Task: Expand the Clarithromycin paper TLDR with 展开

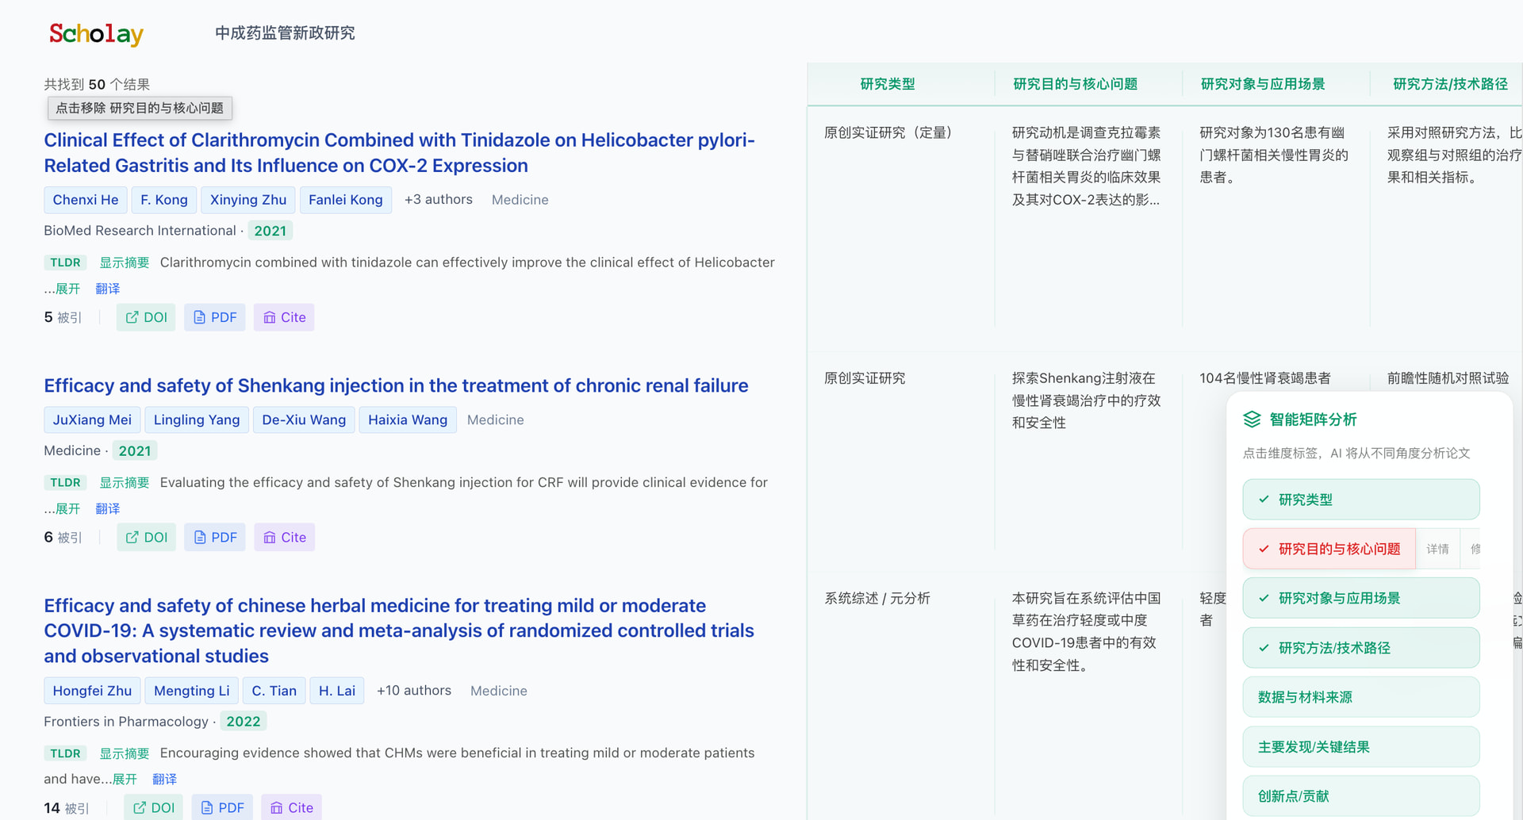Action: tap(67, 289)
